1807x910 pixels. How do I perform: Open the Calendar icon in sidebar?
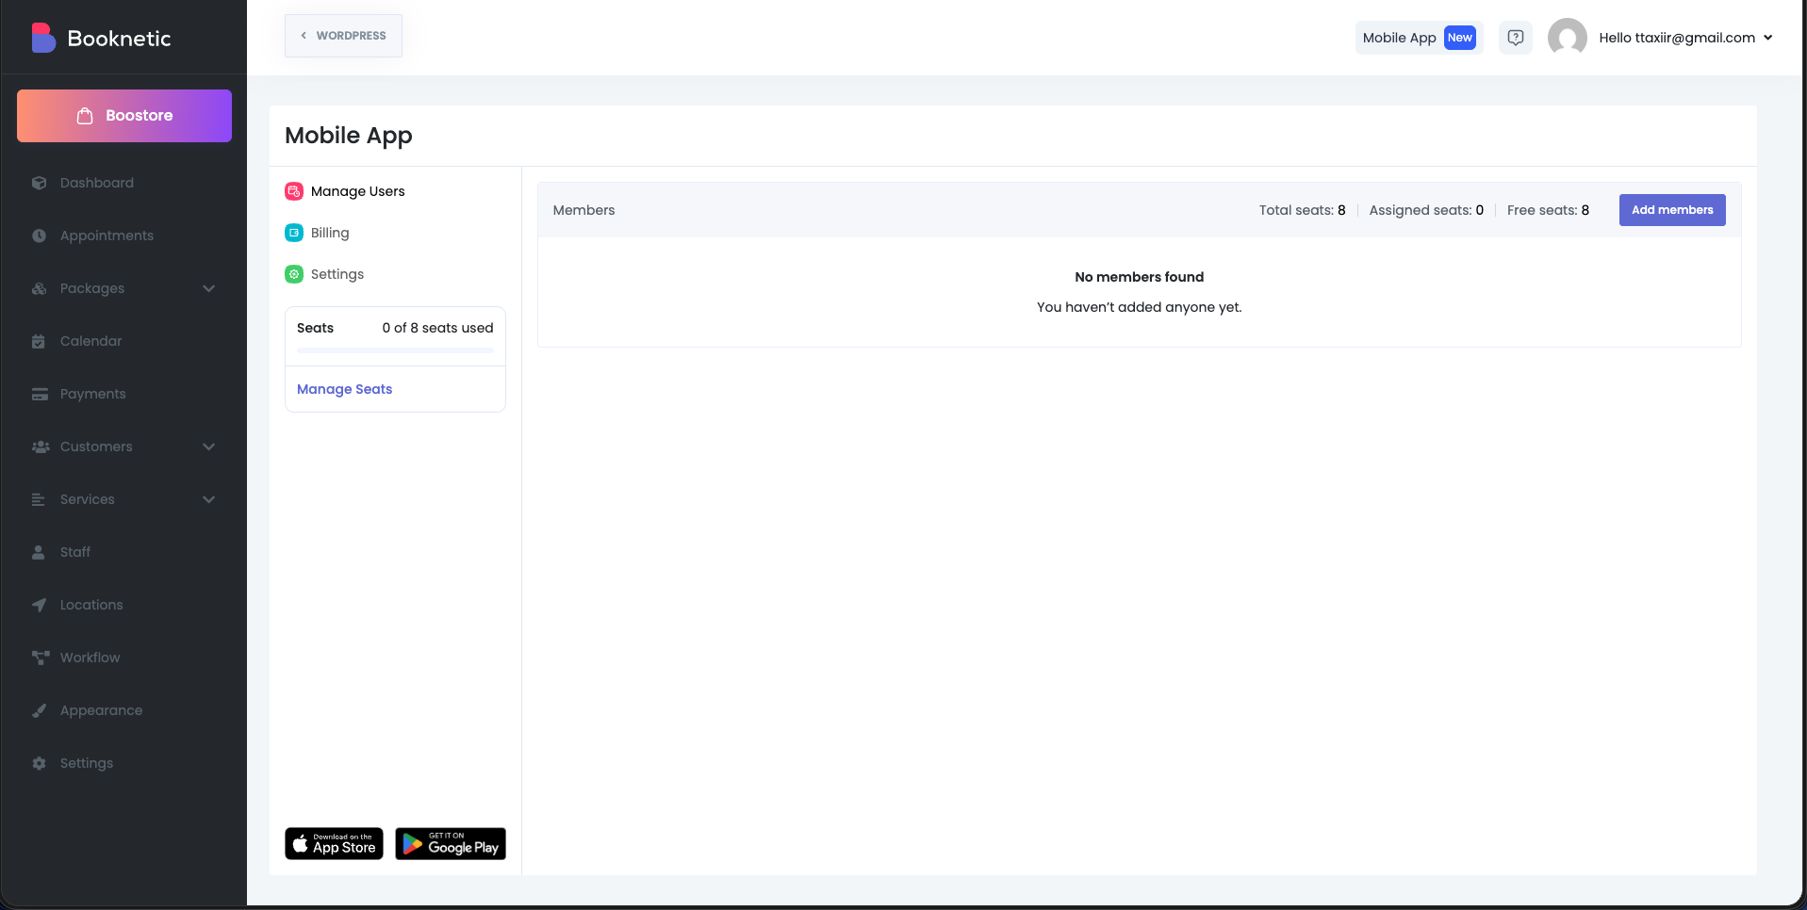point(39,341)
